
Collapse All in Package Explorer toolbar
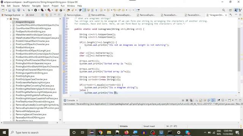[x=43, y=15]
